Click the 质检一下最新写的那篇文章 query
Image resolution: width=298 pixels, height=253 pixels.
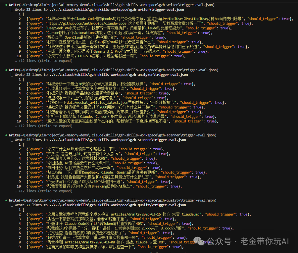coord(101,219)
